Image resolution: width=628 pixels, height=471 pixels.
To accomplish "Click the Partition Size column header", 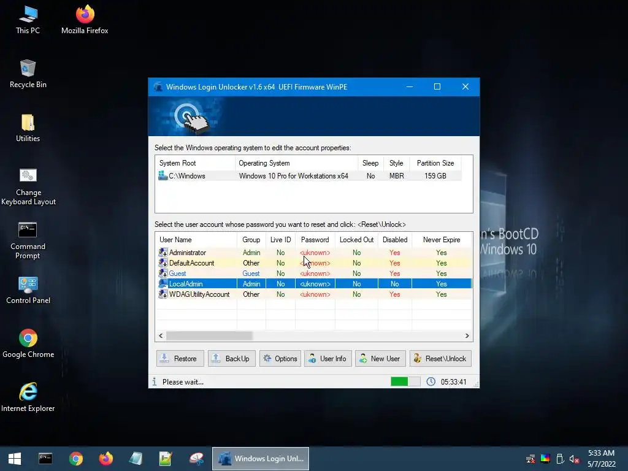I will (x=435, y=163).
